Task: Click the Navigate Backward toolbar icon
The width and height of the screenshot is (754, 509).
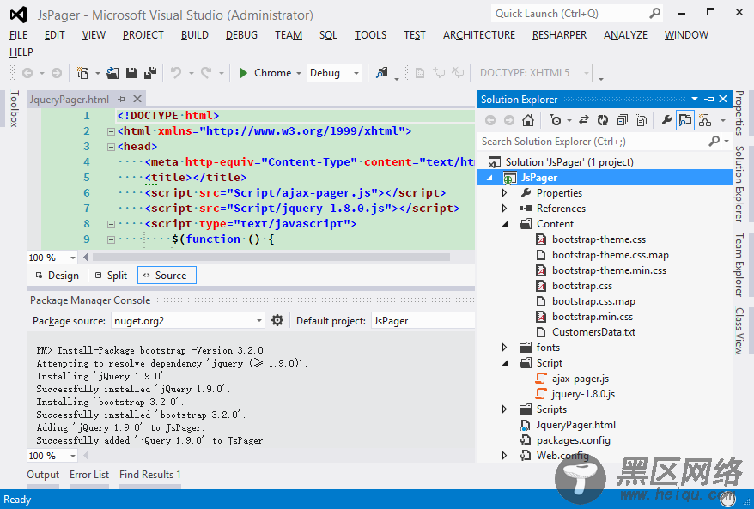Action: [x=27, y=73]
